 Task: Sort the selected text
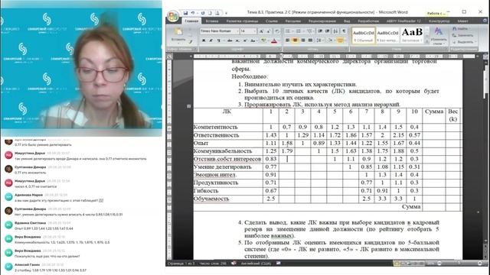point(335,31)
